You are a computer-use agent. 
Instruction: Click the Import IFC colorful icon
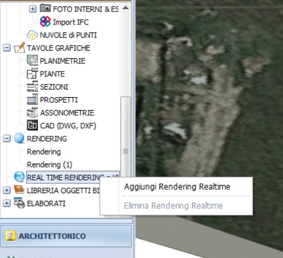(45, 21)
